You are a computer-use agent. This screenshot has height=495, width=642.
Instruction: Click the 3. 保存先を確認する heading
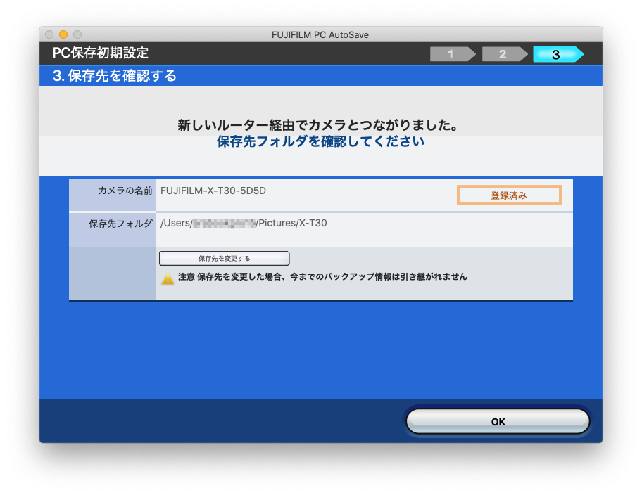pyautogui.click(x=114, y=76)
